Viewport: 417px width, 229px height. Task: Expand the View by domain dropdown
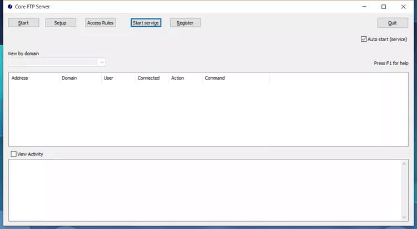(x=102, y=62)
